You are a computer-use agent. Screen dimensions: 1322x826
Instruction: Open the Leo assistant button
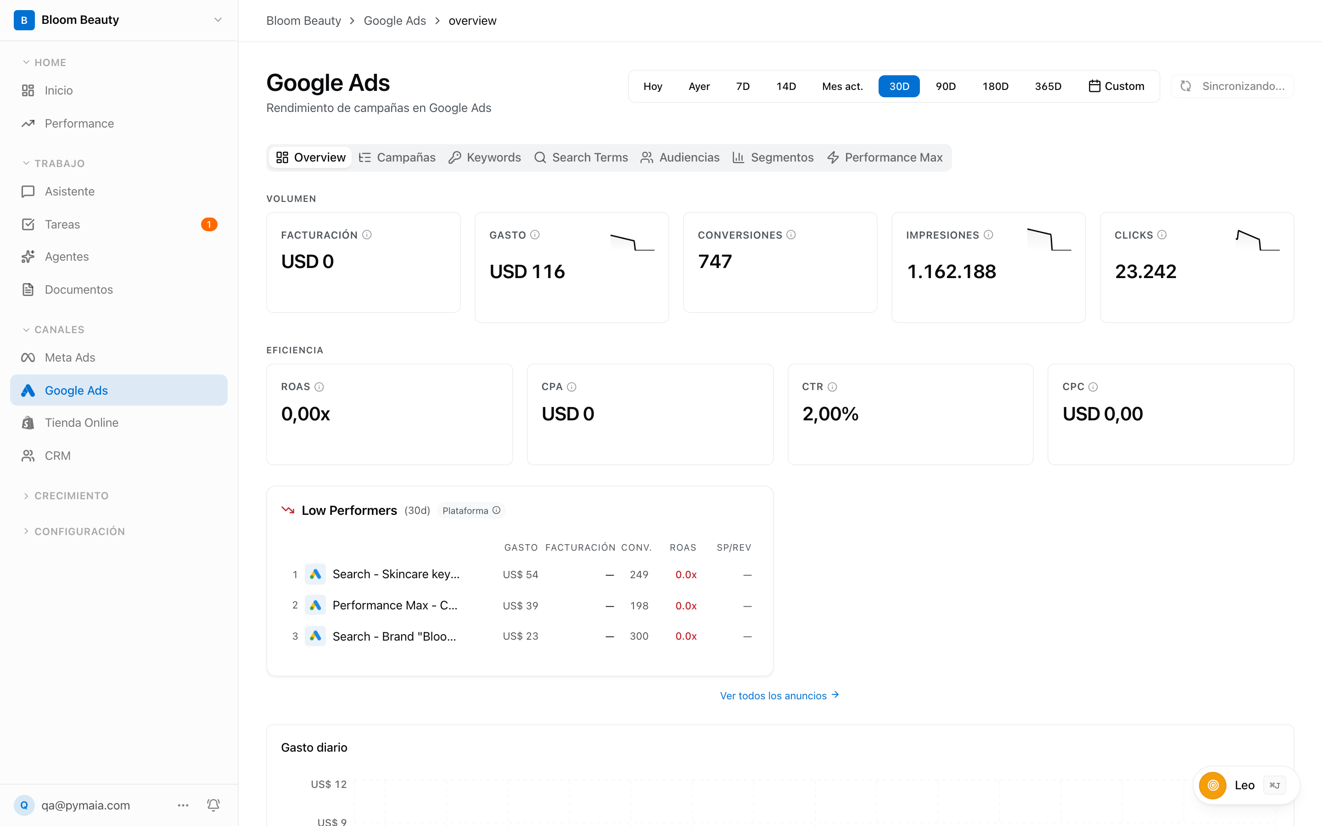tap(1246, 785)
